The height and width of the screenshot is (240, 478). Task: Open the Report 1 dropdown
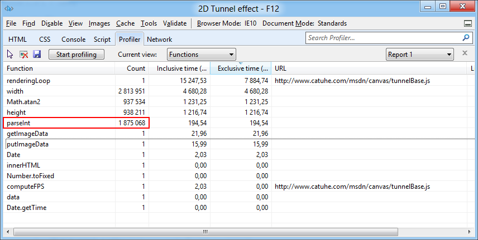(x=419, y=55)
